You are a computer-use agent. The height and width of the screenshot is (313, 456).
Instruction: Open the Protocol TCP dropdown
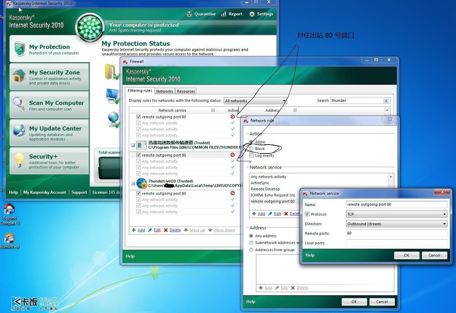397,214
